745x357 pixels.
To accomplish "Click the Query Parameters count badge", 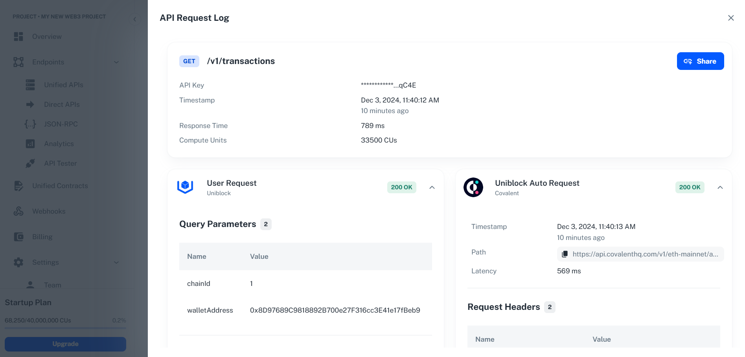I will click(x=266, y=224).
